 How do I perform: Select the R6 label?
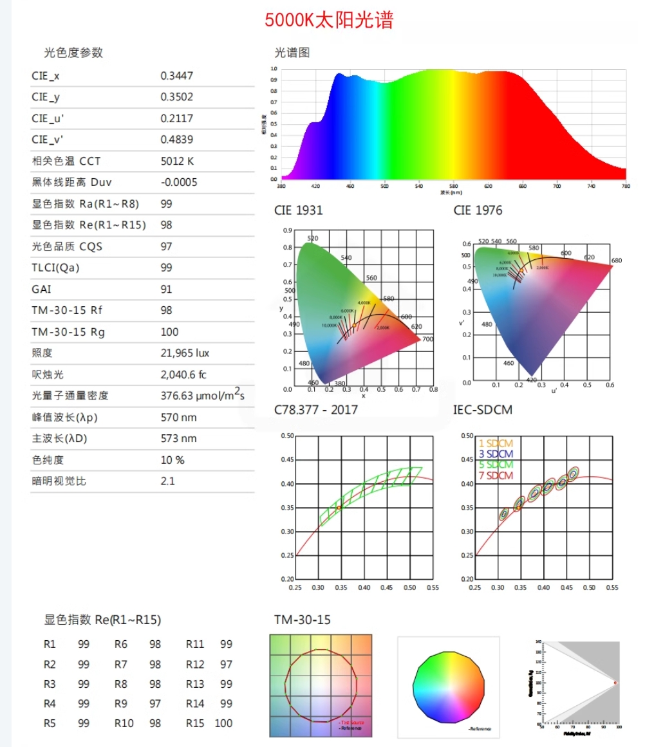pos(120,644)
